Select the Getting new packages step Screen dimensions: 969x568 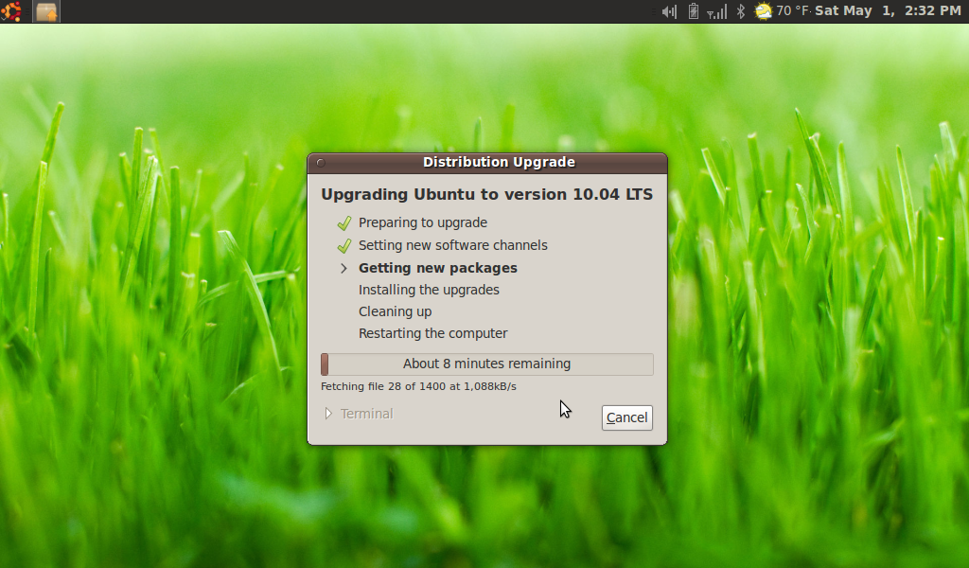pos(437,268)
